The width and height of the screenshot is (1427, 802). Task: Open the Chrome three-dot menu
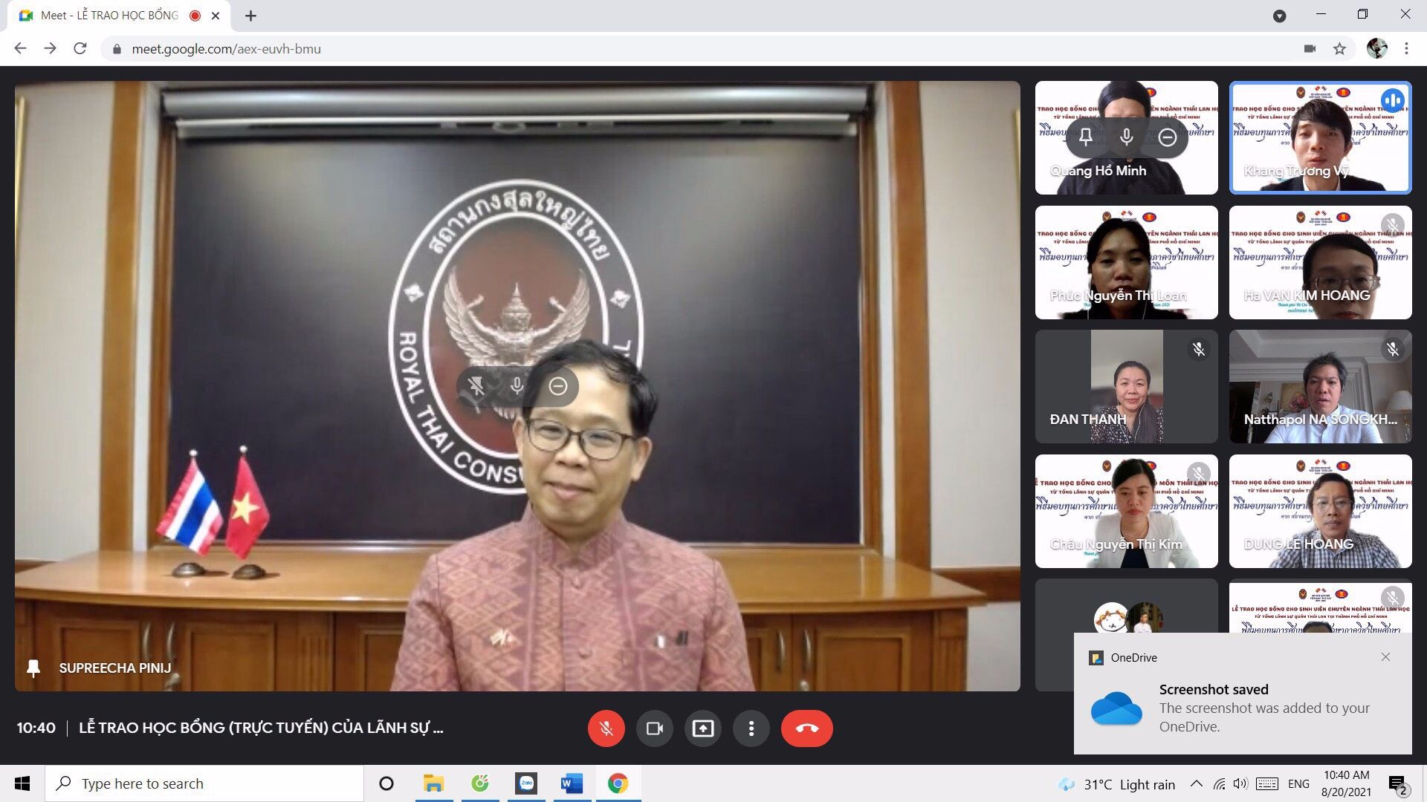1406,49
